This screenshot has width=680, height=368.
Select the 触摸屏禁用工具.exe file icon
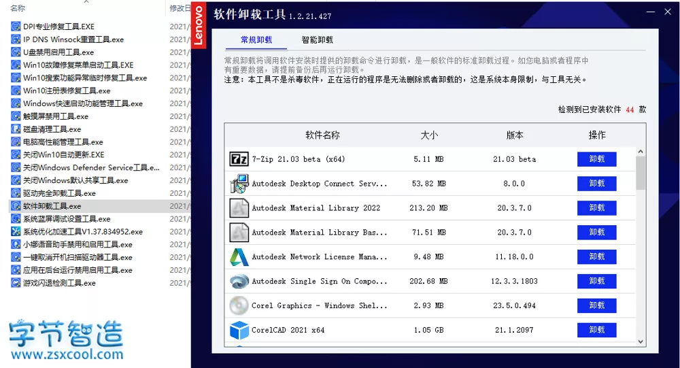click(x=16, y=116)
